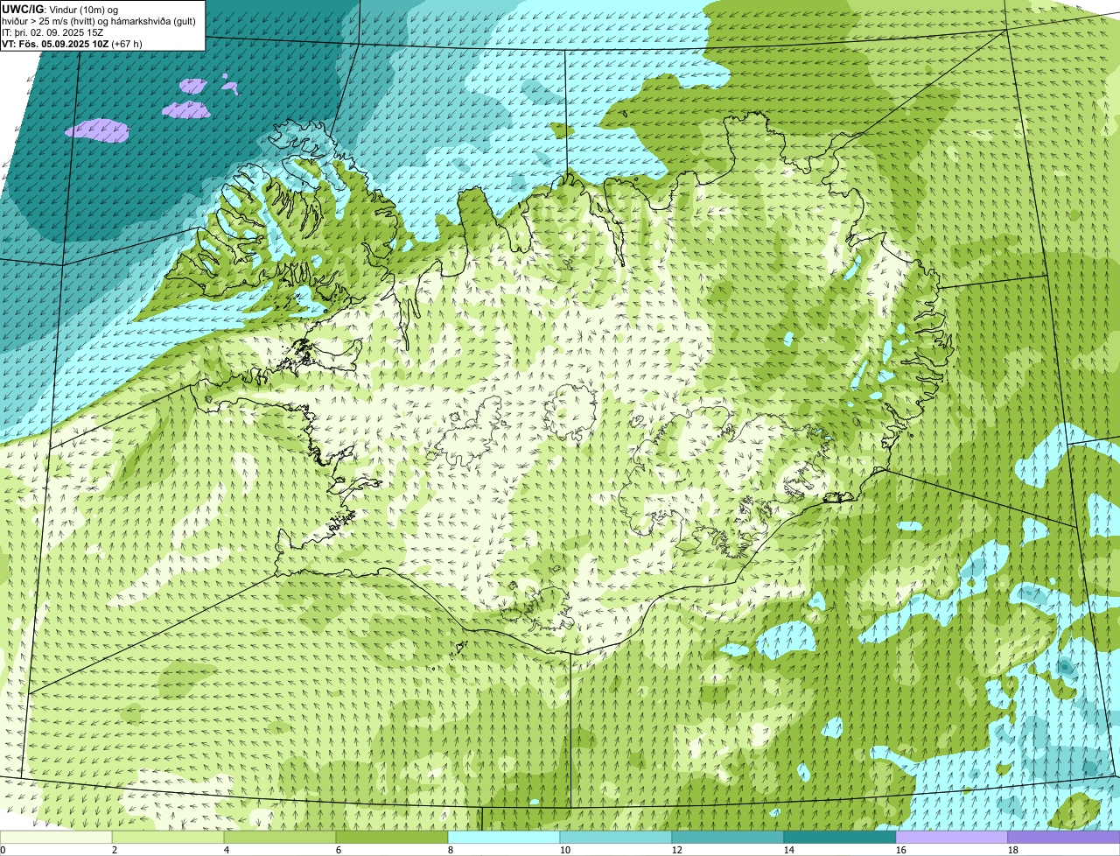
Task: Click the '14' label on the wind scale
Action: [789, 850]
